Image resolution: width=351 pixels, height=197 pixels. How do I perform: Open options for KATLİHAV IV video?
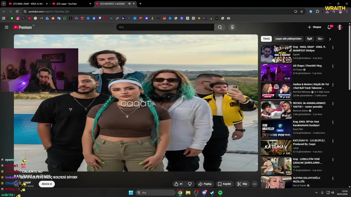(x=333, y=141)
